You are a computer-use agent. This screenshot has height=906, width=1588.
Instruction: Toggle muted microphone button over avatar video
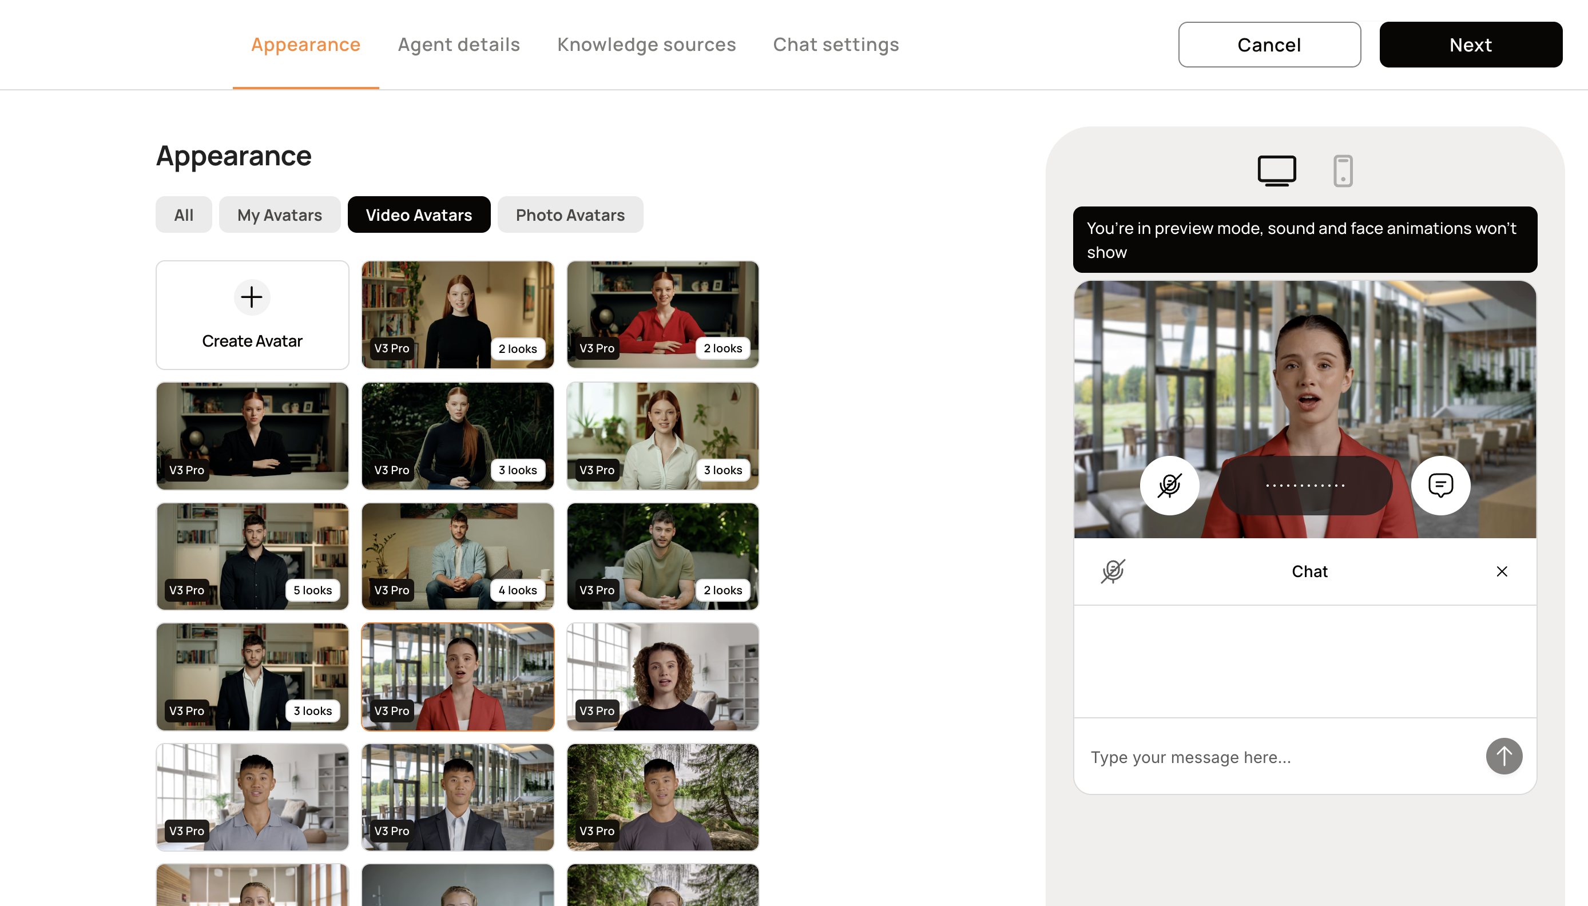(x=1169, y=486)
